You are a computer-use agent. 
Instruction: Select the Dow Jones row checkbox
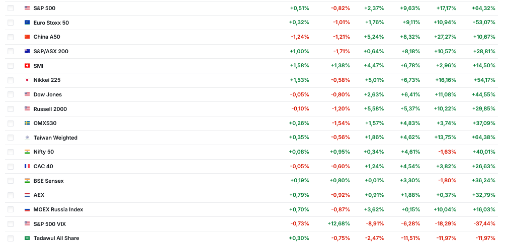(11, 94)
